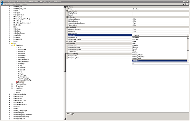Image resolution: width=190 pixels, height=121 pixels.
Task: Select the PocketVoucherGroup tree item
Action: pos(20,104)
